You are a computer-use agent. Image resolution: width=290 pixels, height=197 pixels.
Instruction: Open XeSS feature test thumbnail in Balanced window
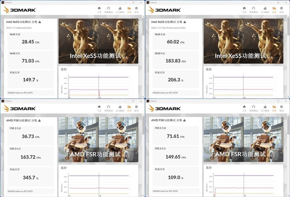coord(98,41)
